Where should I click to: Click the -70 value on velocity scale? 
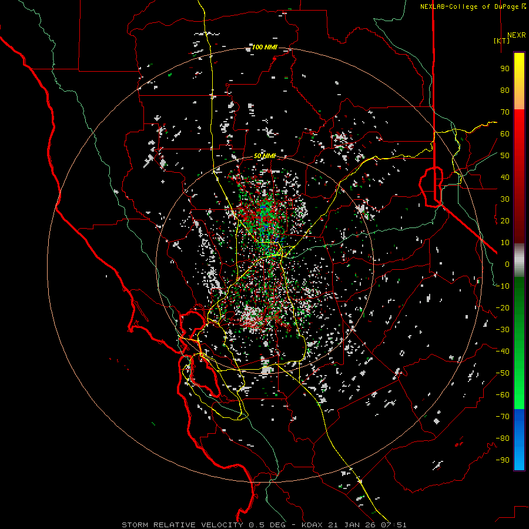503,417
